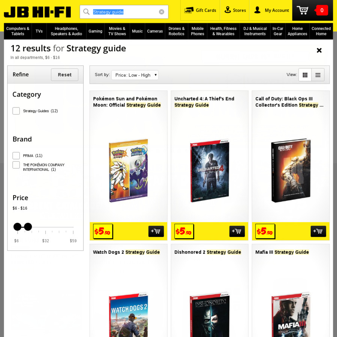Click the search magnifier icon
Viewport: 337px width, 337px height.
86,12
